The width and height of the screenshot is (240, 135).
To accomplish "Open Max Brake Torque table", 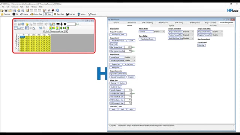I will pos(118,41).
